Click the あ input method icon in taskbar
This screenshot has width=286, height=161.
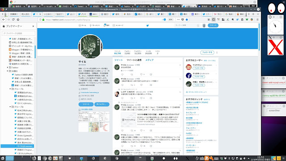click(206, 158)
